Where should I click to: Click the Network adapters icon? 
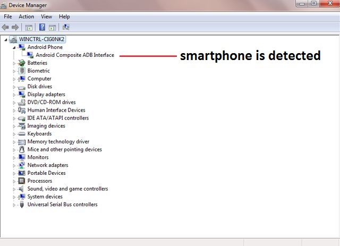tap(22, 165)
